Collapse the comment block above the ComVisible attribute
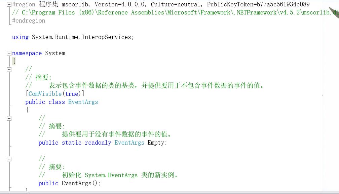This screenshot has width=339, height=194. click(9, 70)
